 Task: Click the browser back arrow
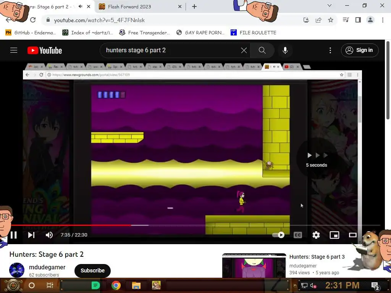(8, 20)
